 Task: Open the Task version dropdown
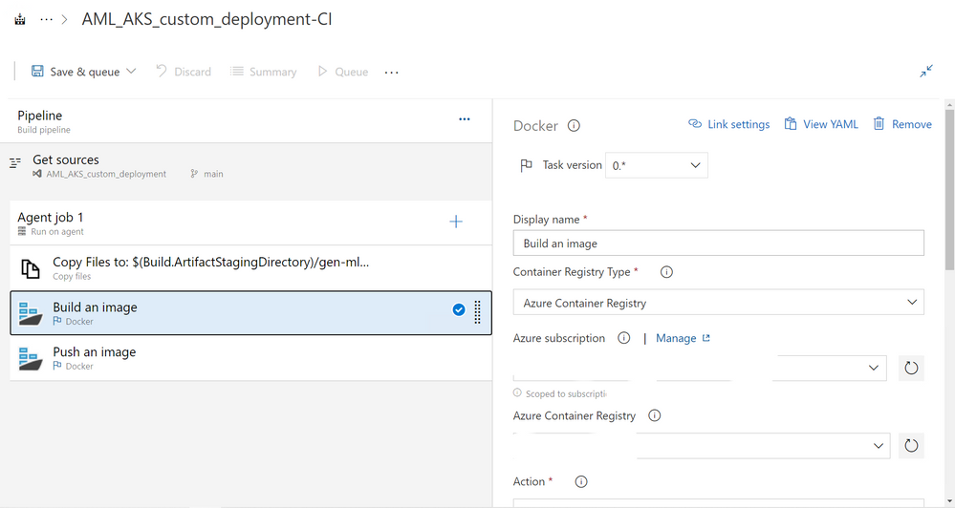(656, 165)
